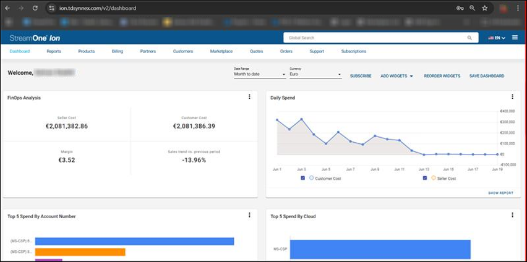Navigate to Subscriptions

pyautogui.click(x=354, y=51)
